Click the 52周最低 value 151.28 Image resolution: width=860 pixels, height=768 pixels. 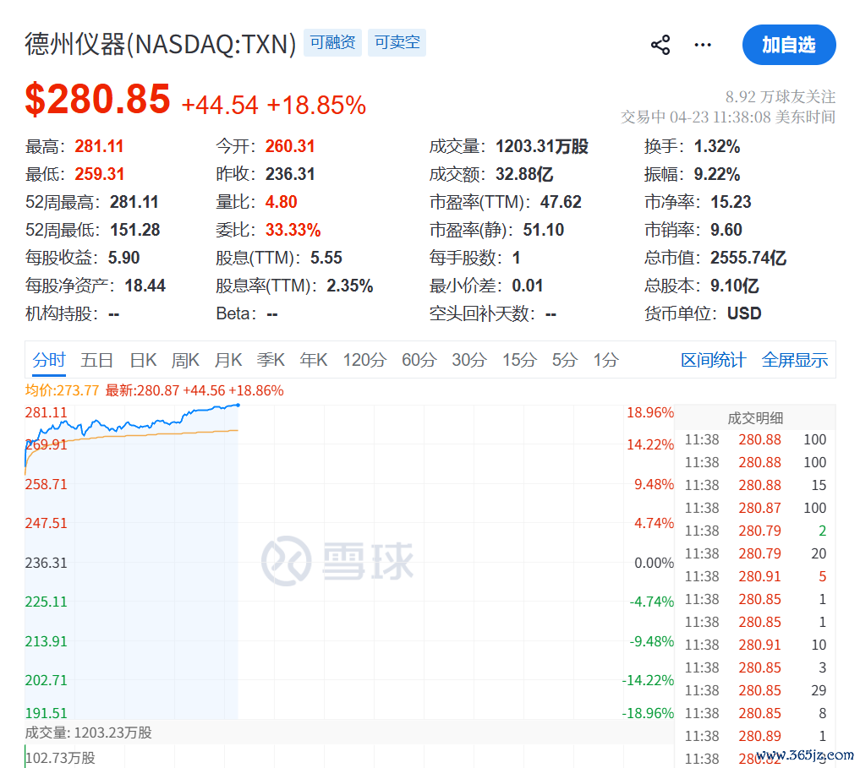135,230
